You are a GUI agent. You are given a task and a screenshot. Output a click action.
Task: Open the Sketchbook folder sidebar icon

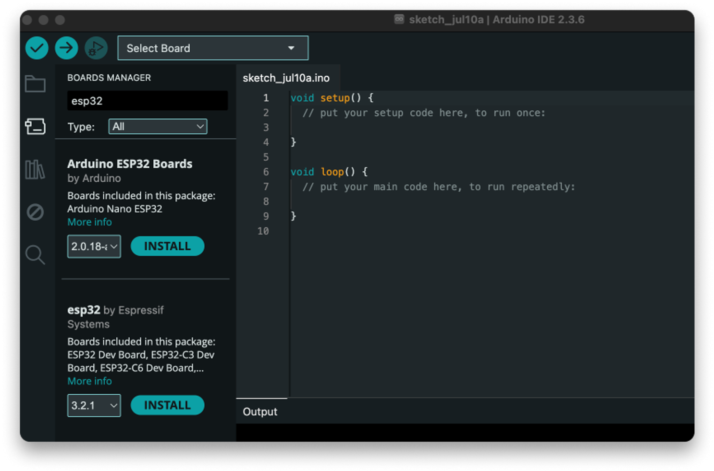pos(35,84)
